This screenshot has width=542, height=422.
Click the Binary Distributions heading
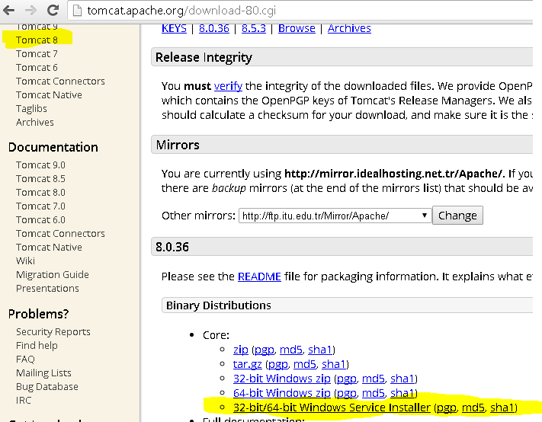click(x=219, y=305)
